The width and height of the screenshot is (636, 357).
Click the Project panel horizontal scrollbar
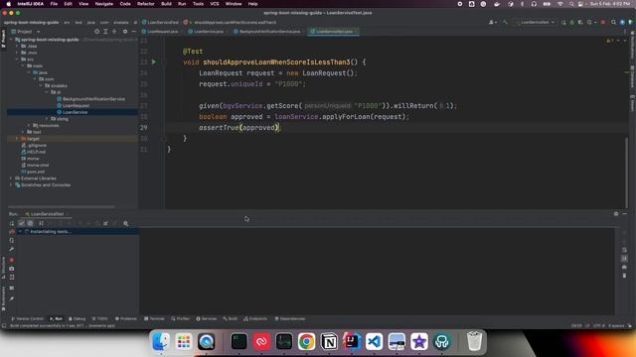(x=62, y=207)
